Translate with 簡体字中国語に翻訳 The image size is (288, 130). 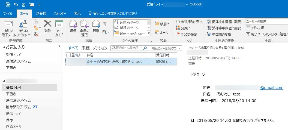[x=224, y=22]
